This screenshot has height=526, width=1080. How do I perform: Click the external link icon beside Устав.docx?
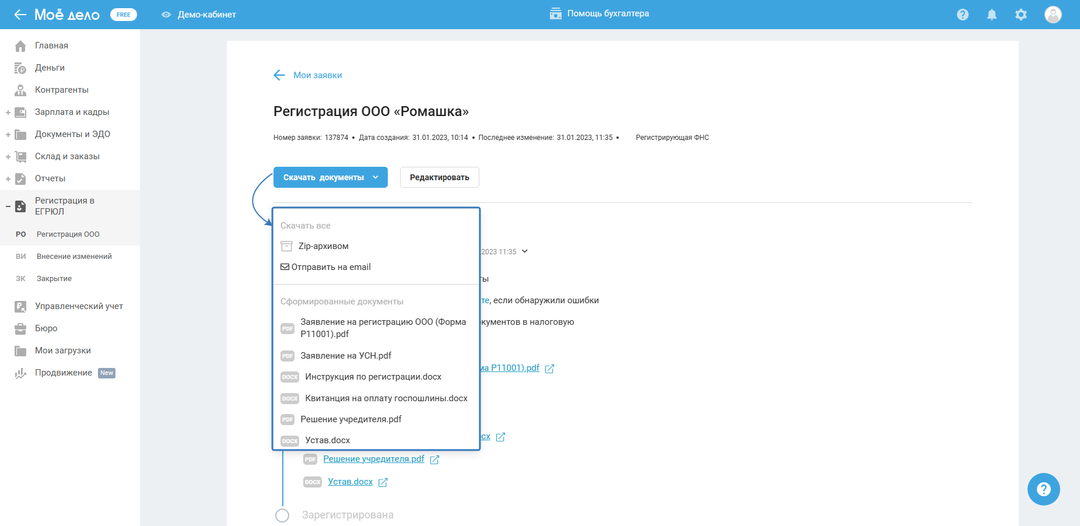[383, 482]
